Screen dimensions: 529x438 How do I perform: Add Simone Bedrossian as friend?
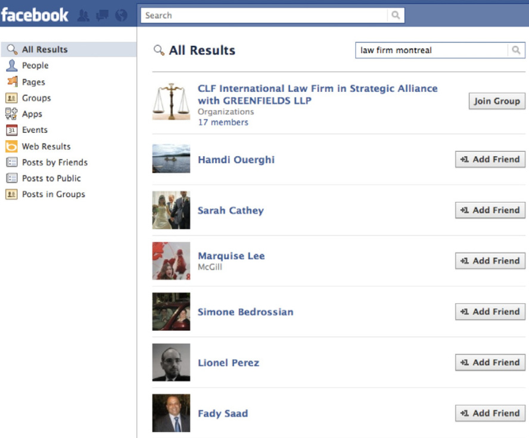coord(490,312)
